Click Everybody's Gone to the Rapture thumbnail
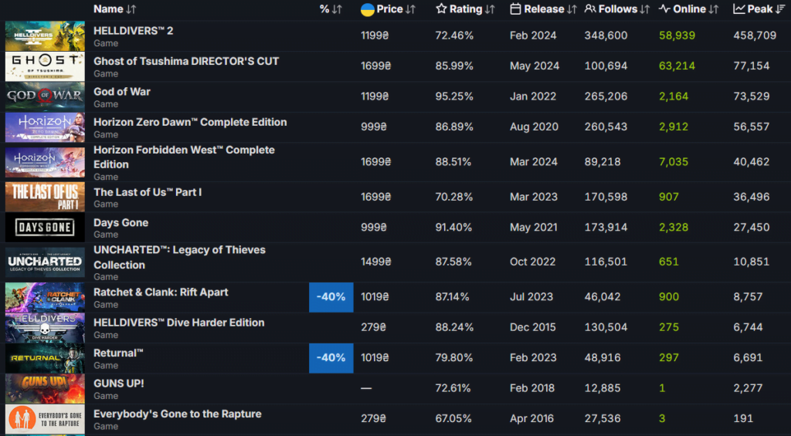The width and height of the screenshot is (791, 436). (x=45, y=419)
